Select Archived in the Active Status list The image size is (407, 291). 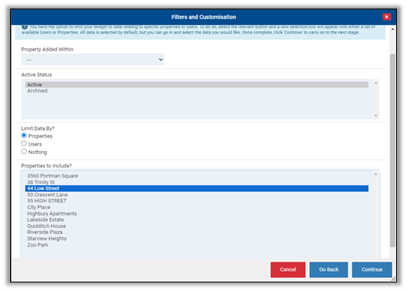[x=197, y=91]
